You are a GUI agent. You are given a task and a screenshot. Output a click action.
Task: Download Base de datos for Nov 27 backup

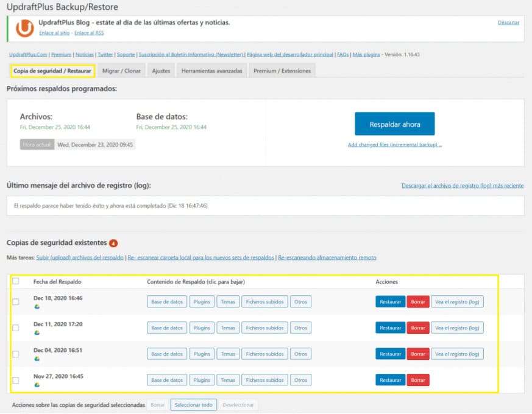[167, 380]
